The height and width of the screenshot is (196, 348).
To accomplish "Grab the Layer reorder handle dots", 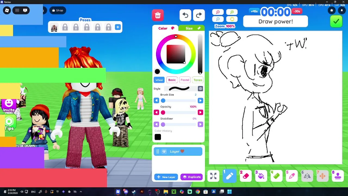I will (x=157, y=152).
